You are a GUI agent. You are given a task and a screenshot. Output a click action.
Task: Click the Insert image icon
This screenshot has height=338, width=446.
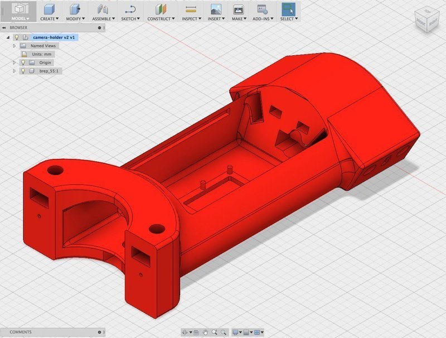tap(216, 9)
